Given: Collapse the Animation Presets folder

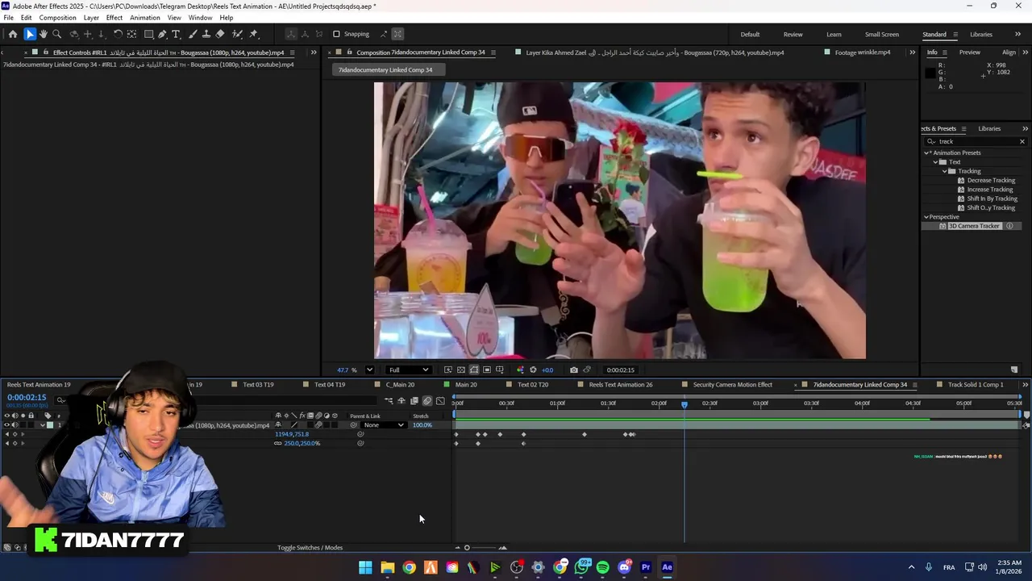Looking at the screenshot, I should click(926, 153).
